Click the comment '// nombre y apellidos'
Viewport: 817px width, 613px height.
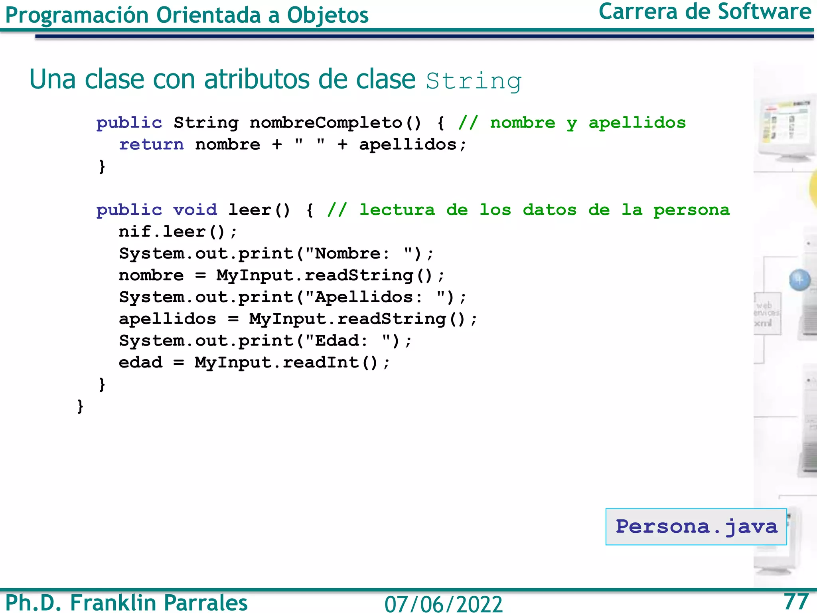572,123
